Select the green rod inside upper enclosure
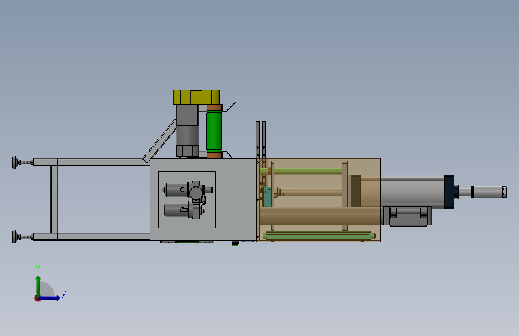 (x=301, y=171)
